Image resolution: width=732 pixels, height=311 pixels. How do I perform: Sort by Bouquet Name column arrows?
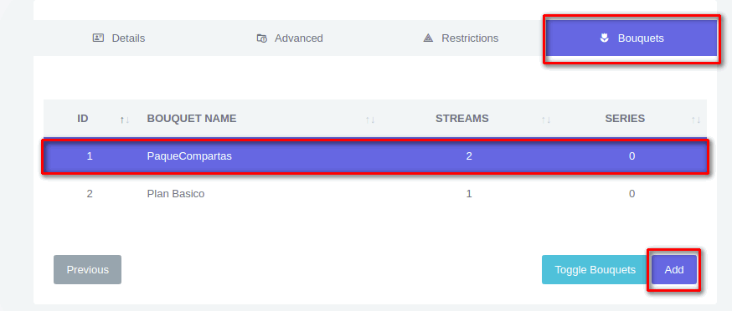coord(370,120)
